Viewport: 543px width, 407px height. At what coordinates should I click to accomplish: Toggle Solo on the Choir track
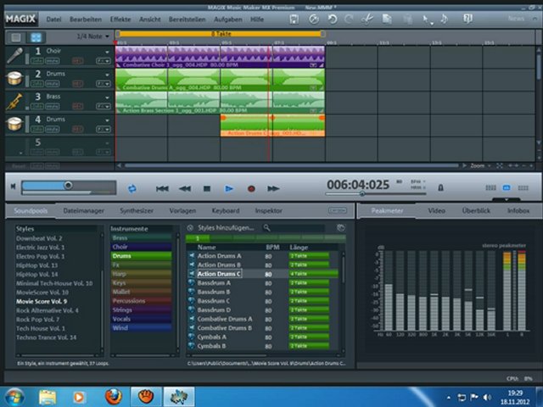(39, 60)
